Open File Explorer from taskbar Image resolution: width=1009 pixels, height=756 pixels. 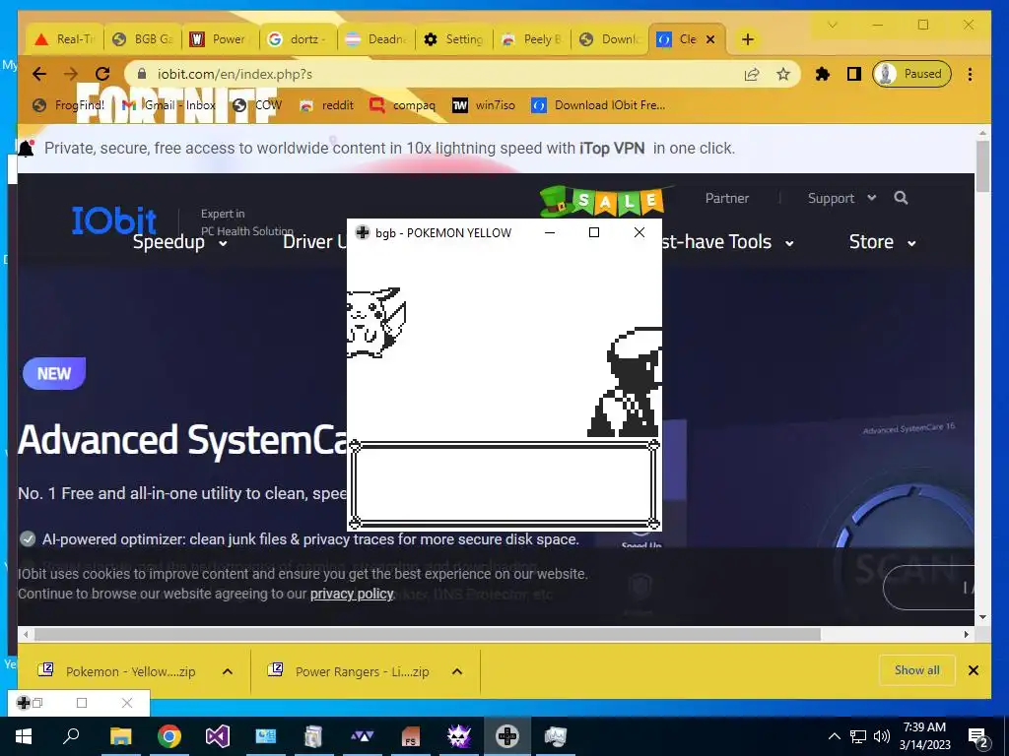pyautogui.click(x=120, y=736)
